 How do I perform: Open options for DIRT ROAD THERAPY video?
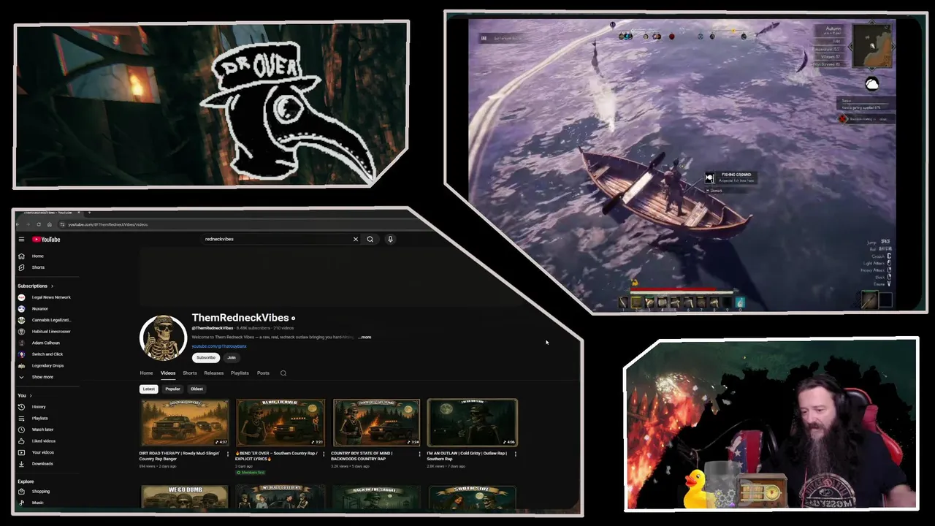coord(228,454)
